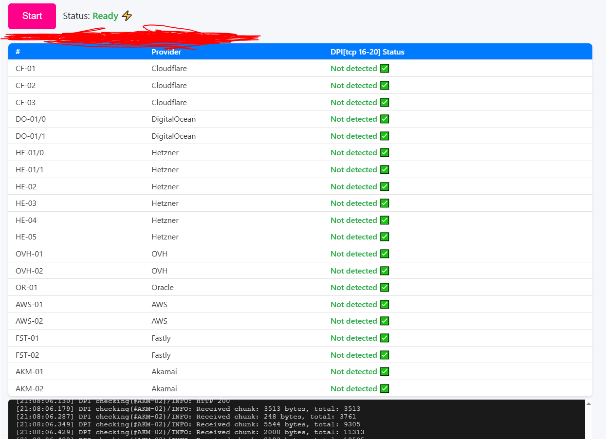The image size is (606, 439).
Task: Click the green check icon in row DO-01/1
Action: [x=385, y=136]
